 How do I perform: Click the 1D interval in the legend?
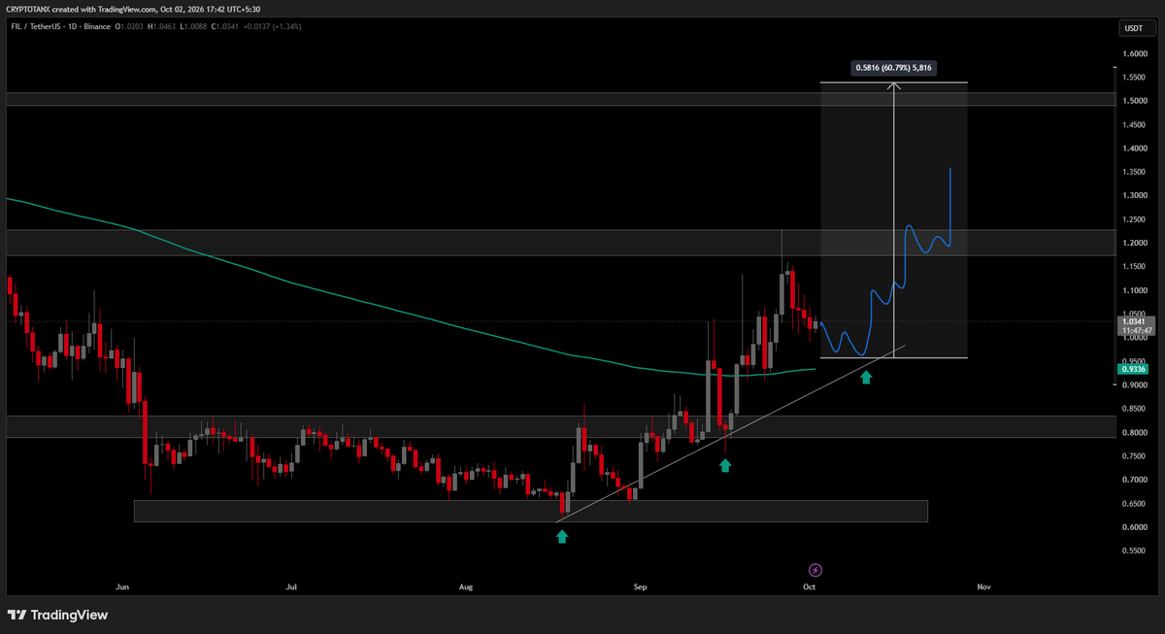coord(73,25)
